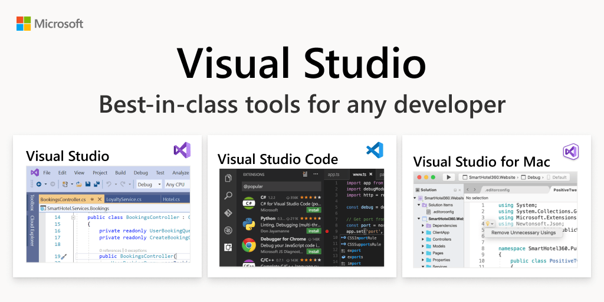Click Run play button in VS for Mac

click(448, 177)
